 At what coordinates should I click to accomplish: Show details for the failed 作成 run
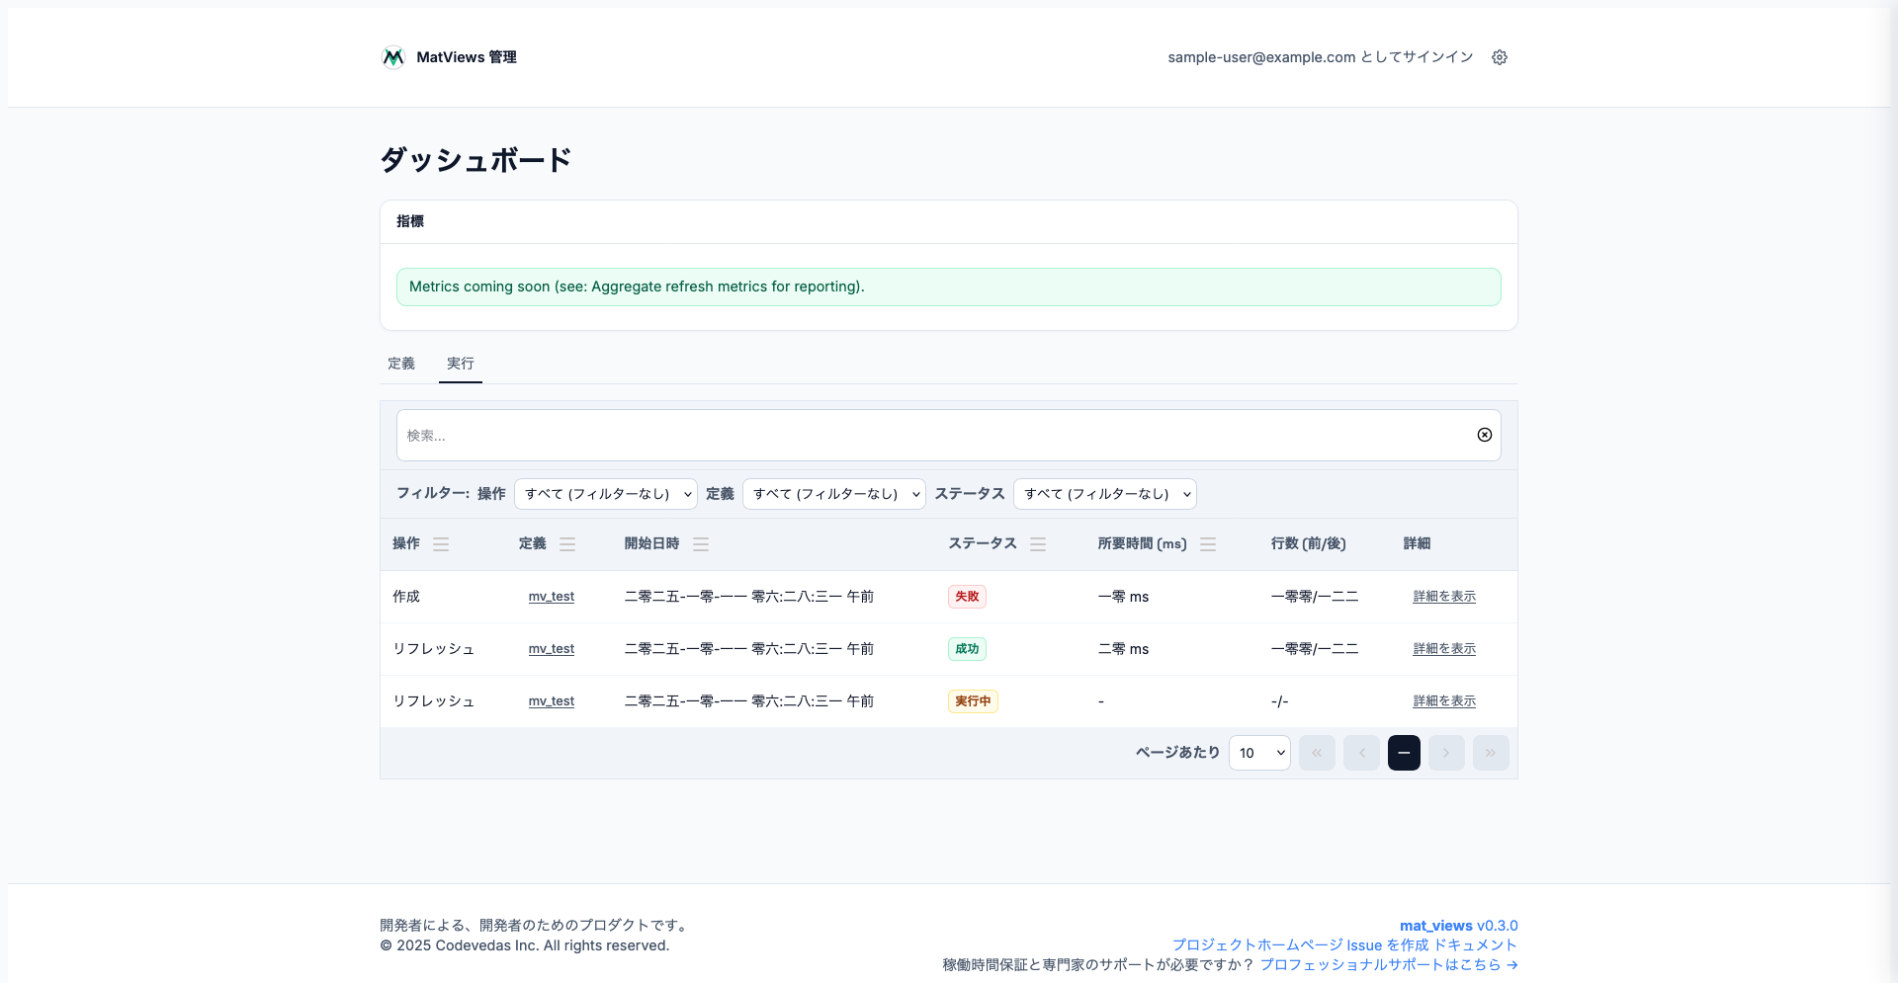tap(1444, 597)
